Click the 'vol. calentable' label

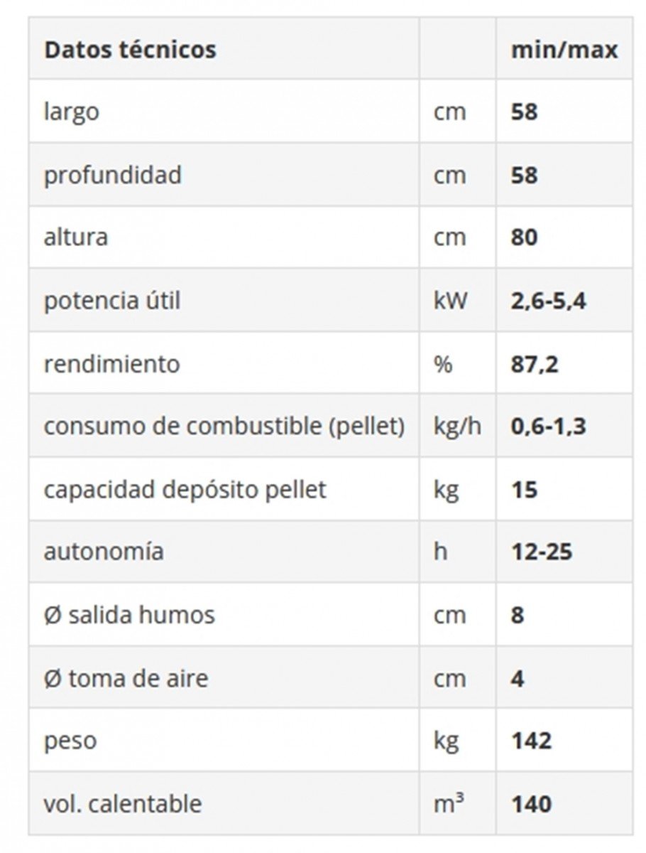pyautogui.click(x=123, y=804)
